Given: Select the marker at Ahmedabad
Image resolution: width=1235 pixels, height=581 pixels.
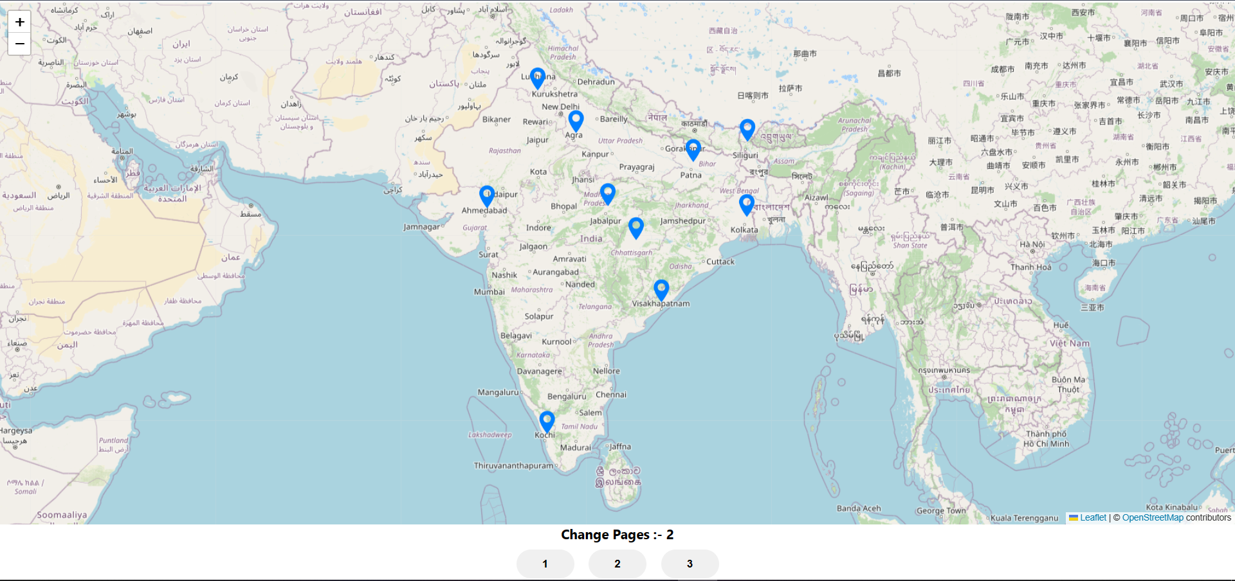Looking at the screenshot, I should pos(488,193).
